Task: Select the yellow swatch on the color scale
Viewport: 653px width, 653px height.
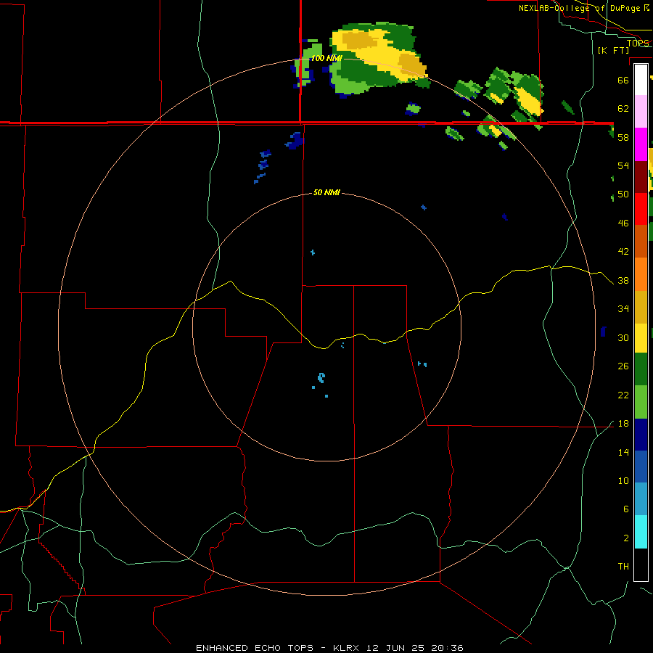Action: 641,337
